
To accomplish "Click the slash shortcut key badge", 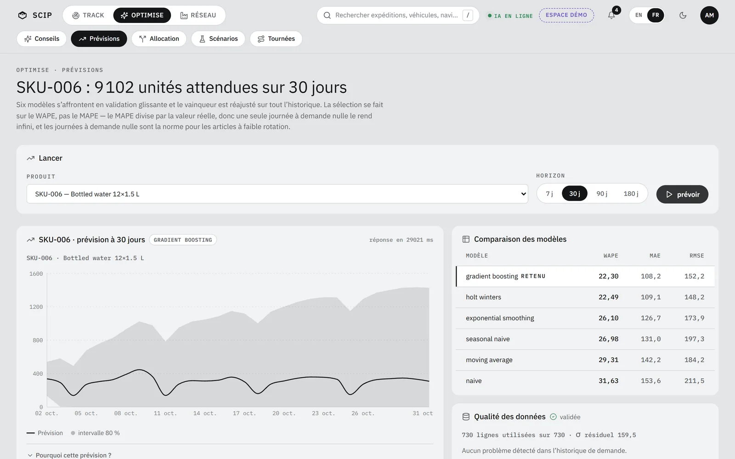I will click(x=468, y=15).
